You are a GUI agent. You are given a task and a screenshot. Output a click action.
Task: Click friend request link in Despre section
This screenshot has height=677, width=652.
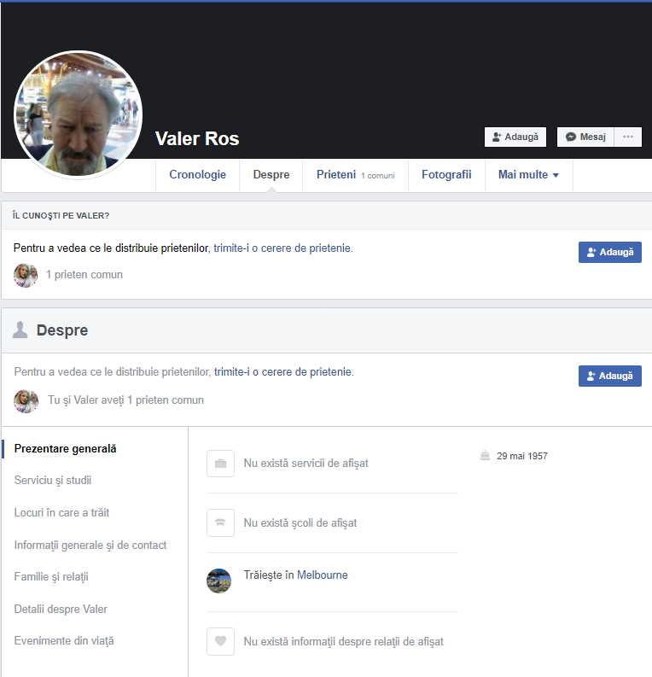(x=283, y=371)
